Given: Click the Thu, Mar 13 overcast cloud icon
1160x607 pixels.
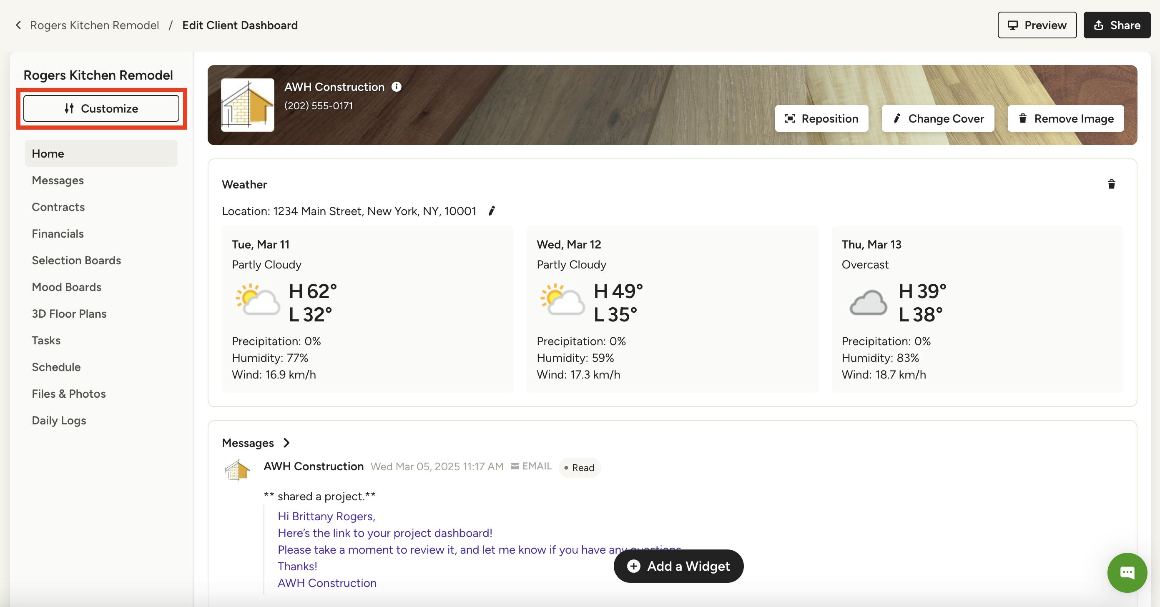Looking at the screenshot, I should point(868,302).
